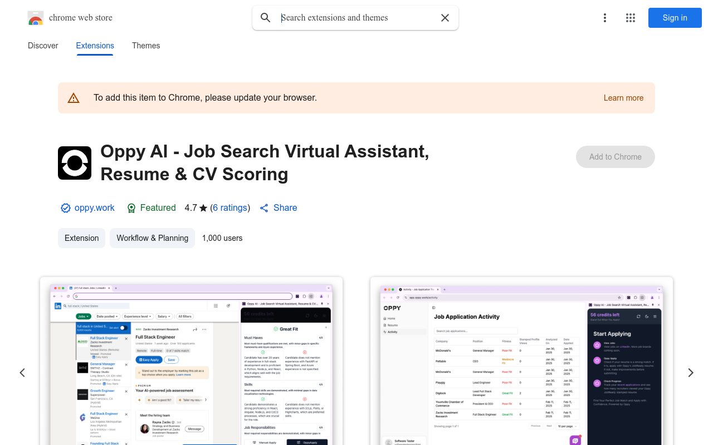Open the Google apps grid
713x445 pixels.
[x=631, y=18]
